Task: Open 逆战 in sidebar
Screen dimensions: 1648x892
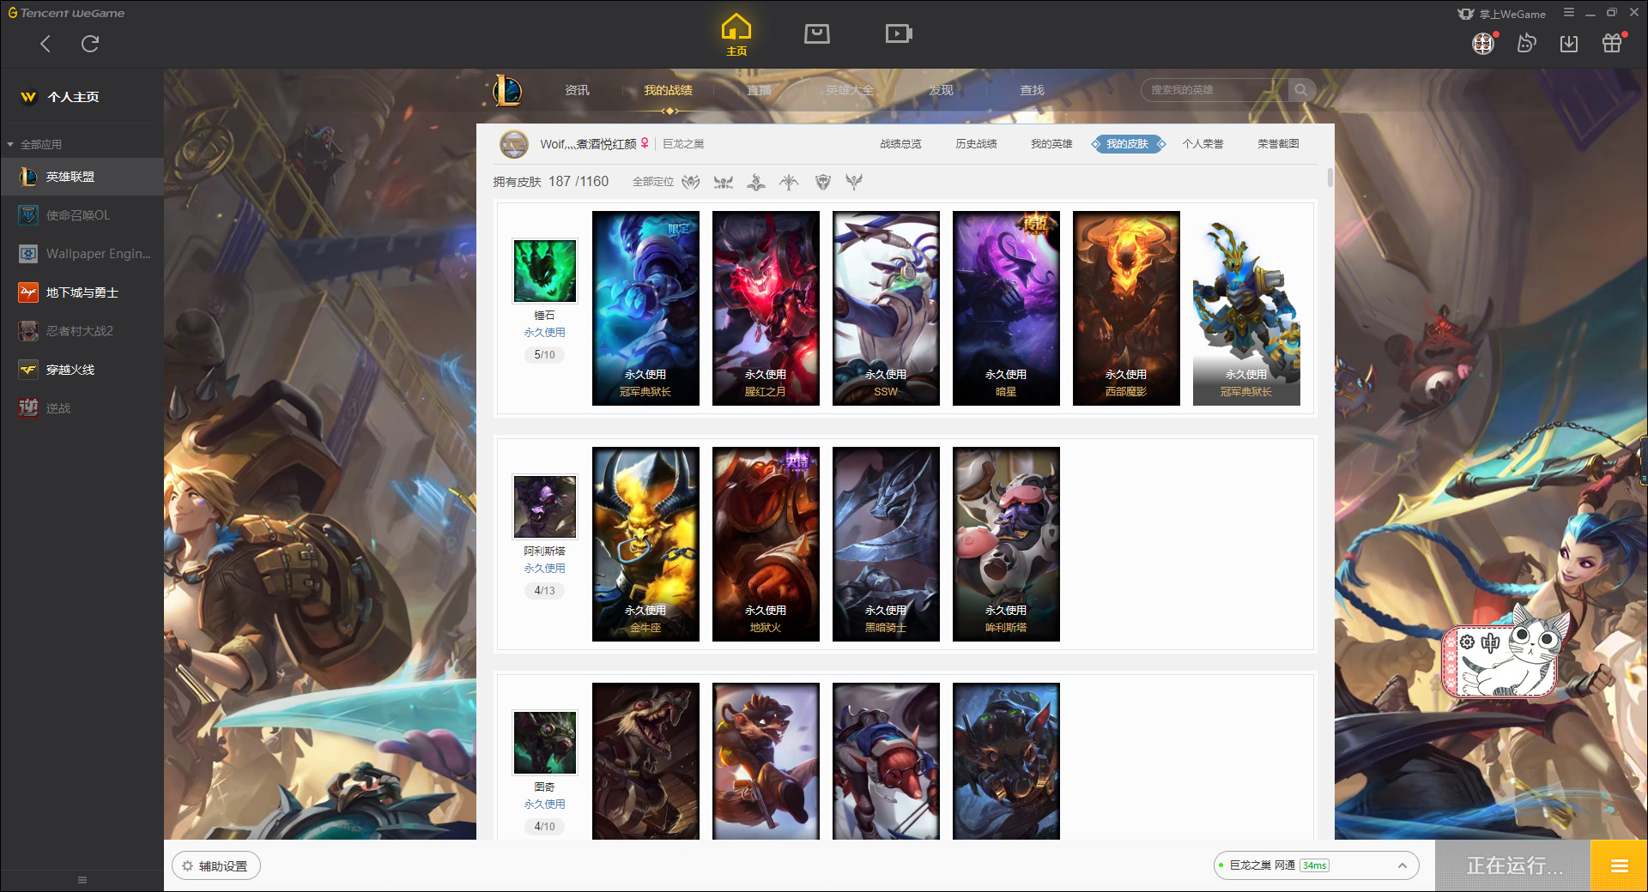Action: coord(82,408)
